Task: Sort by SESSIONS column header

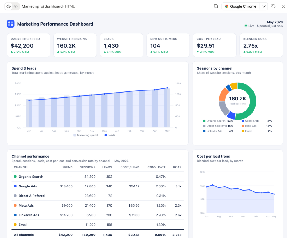Action: coord(88,167)
